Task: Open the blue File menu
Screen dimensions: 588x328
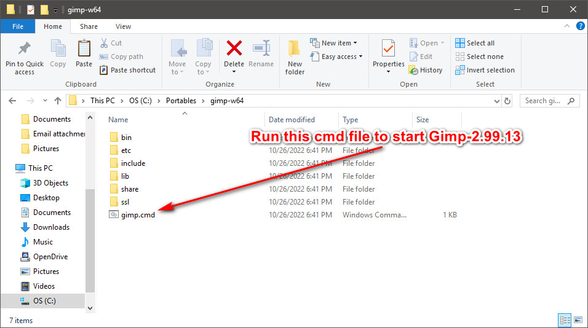Action: point(18,26)
